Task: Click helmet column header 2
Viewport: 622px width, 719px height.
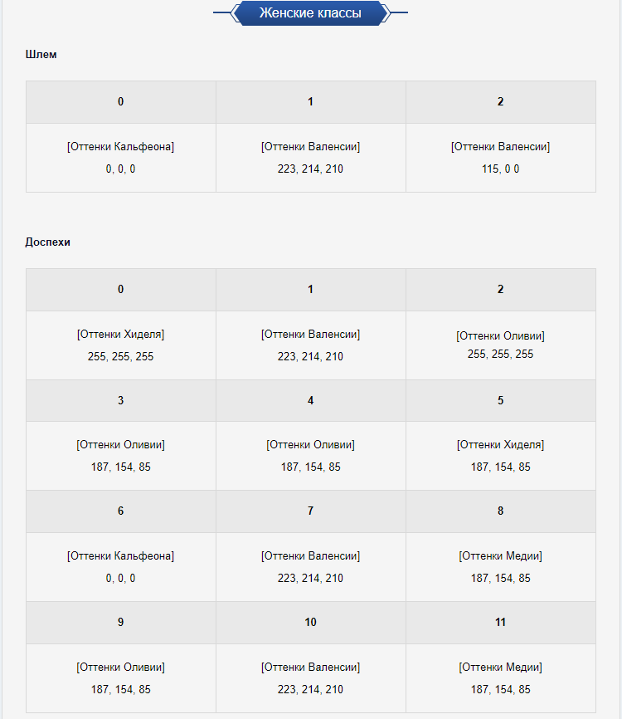Action: pyautogui.click(x=501, y=102)
